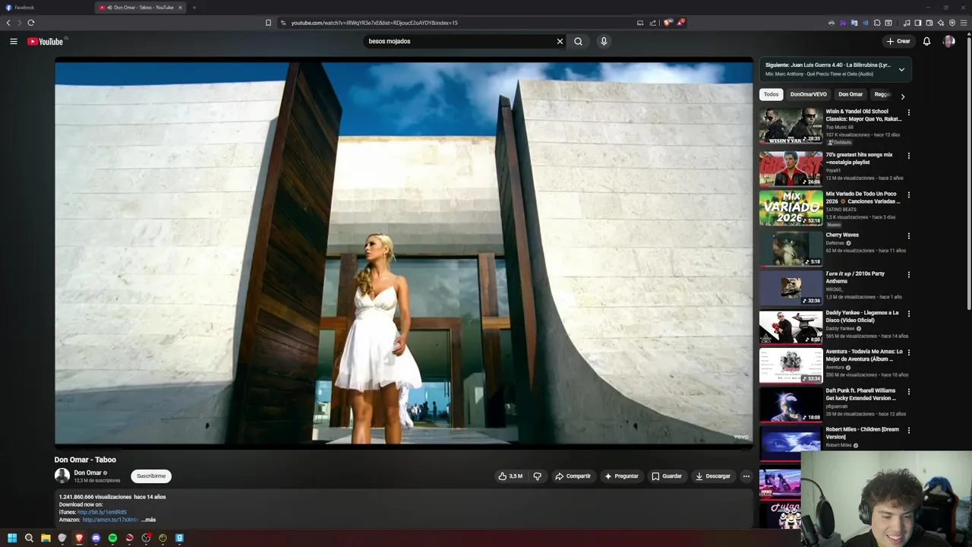972x547 pixels.
Task: Expand the Siguiente playlist queue chevron
Action: (901, 69)
